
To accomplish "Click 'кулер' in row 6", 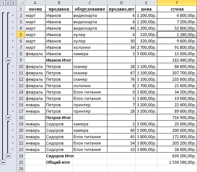I will (90, 41).
